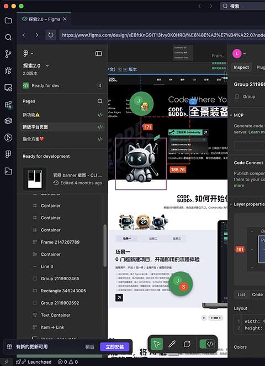Toggle Dev Mode switch in bottom toolbar

tap(207, 344)
